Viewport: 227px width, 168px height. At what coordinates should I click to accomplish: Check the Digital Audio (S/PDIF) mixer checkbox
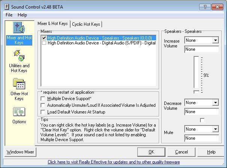point(44,43)
